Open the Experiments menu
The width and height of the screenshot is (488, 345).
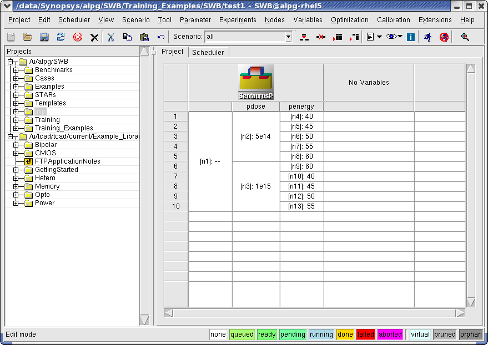point(238,20)
